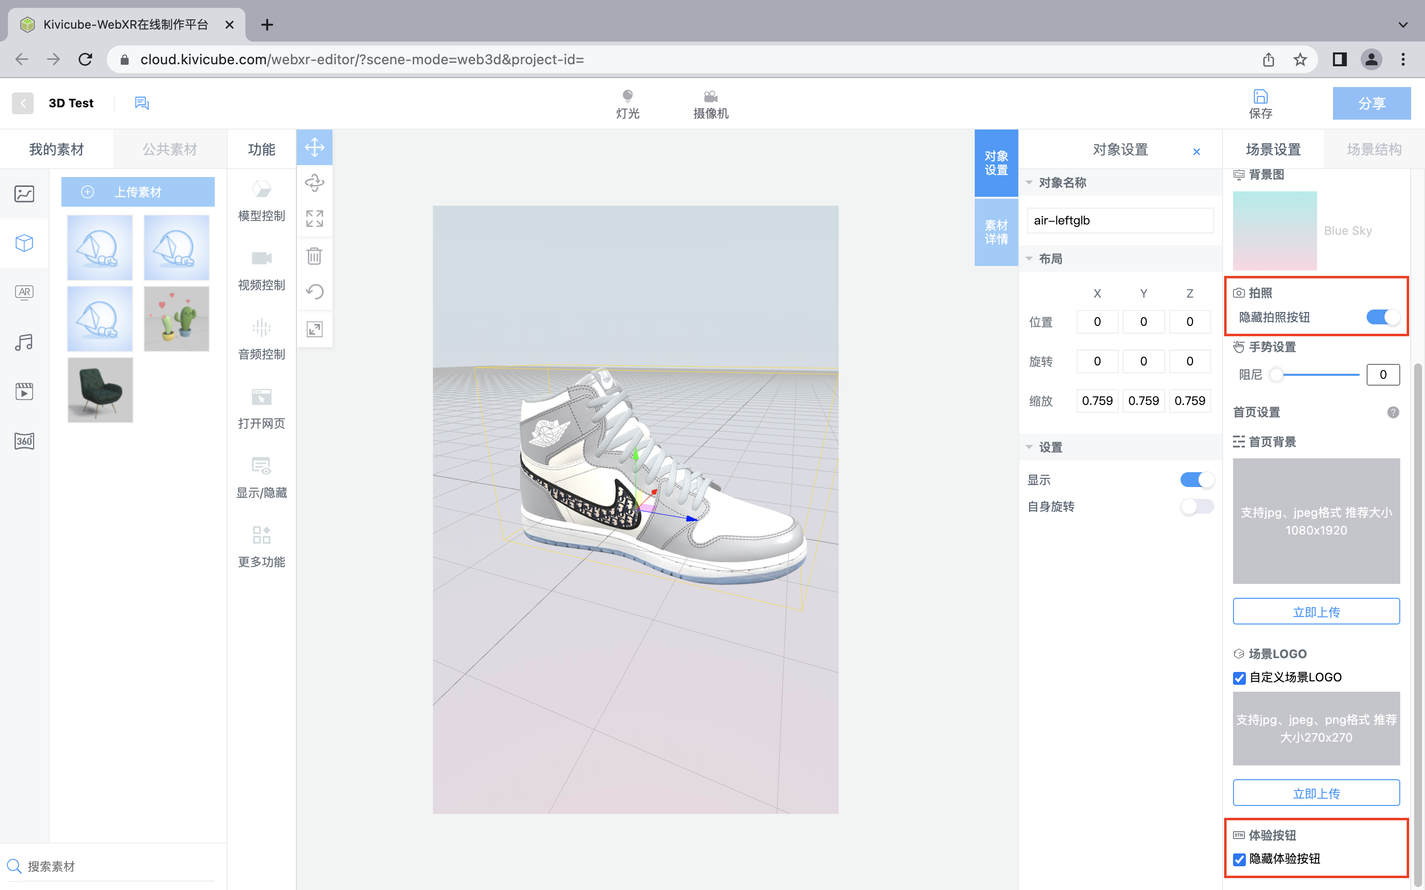
Task: Uncheck the 隐藏体验按钮 checkbox
Action: [x=1239, y=859]
